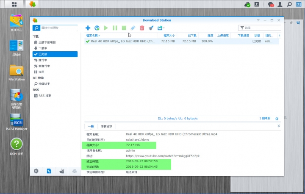Open the DSM main menu grid icon
Image resolution: width=305 pixels, height=194 pixels.
tap(14, 4)
